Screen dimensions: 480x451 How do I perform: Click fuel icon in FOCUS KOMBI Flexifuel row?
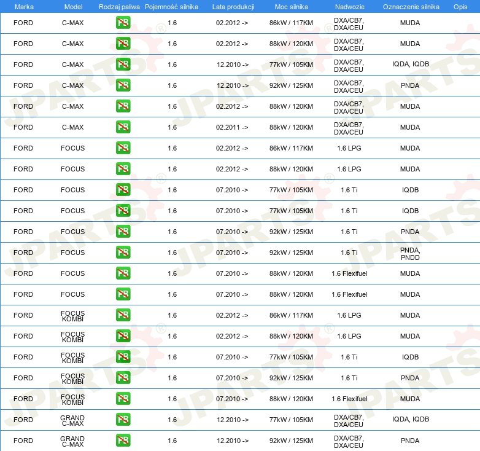pyautogui.click(x=123, y=399)
